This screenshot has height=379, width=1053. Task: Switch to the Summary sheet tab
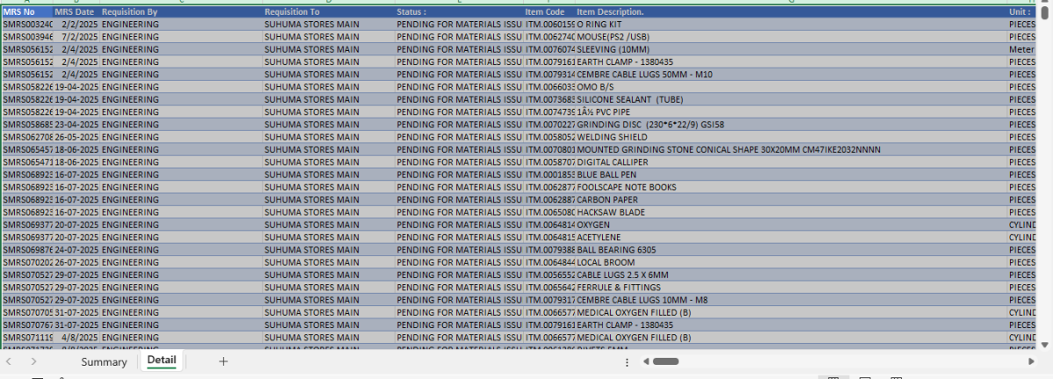(104, 361)
